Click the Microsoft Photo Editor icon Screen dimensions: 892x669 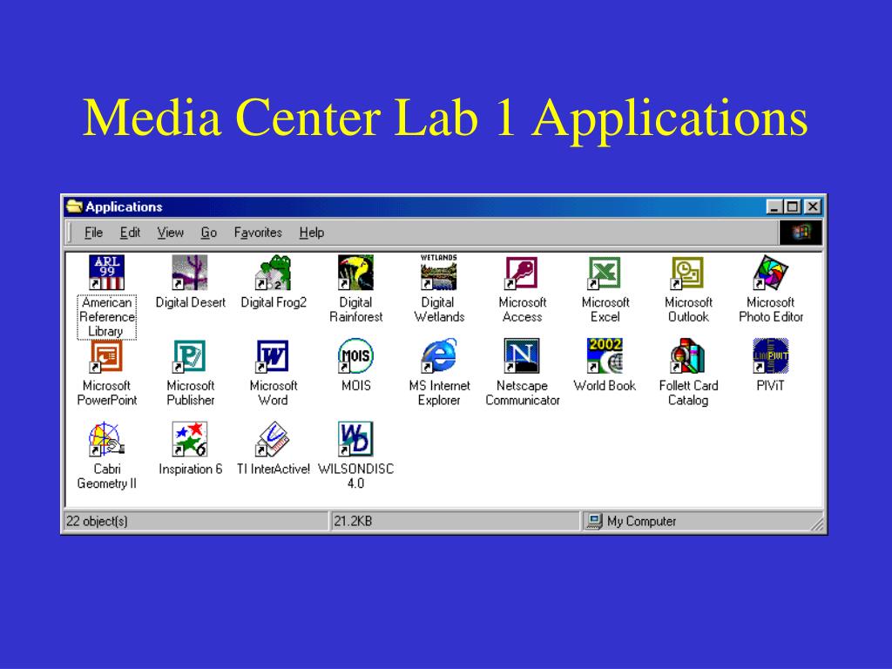[x=771, y=272]
